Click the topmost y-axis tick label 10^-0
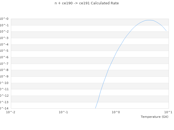Image resolution: width=174 pixels, height=130 pixels. (x=4, y=19)
